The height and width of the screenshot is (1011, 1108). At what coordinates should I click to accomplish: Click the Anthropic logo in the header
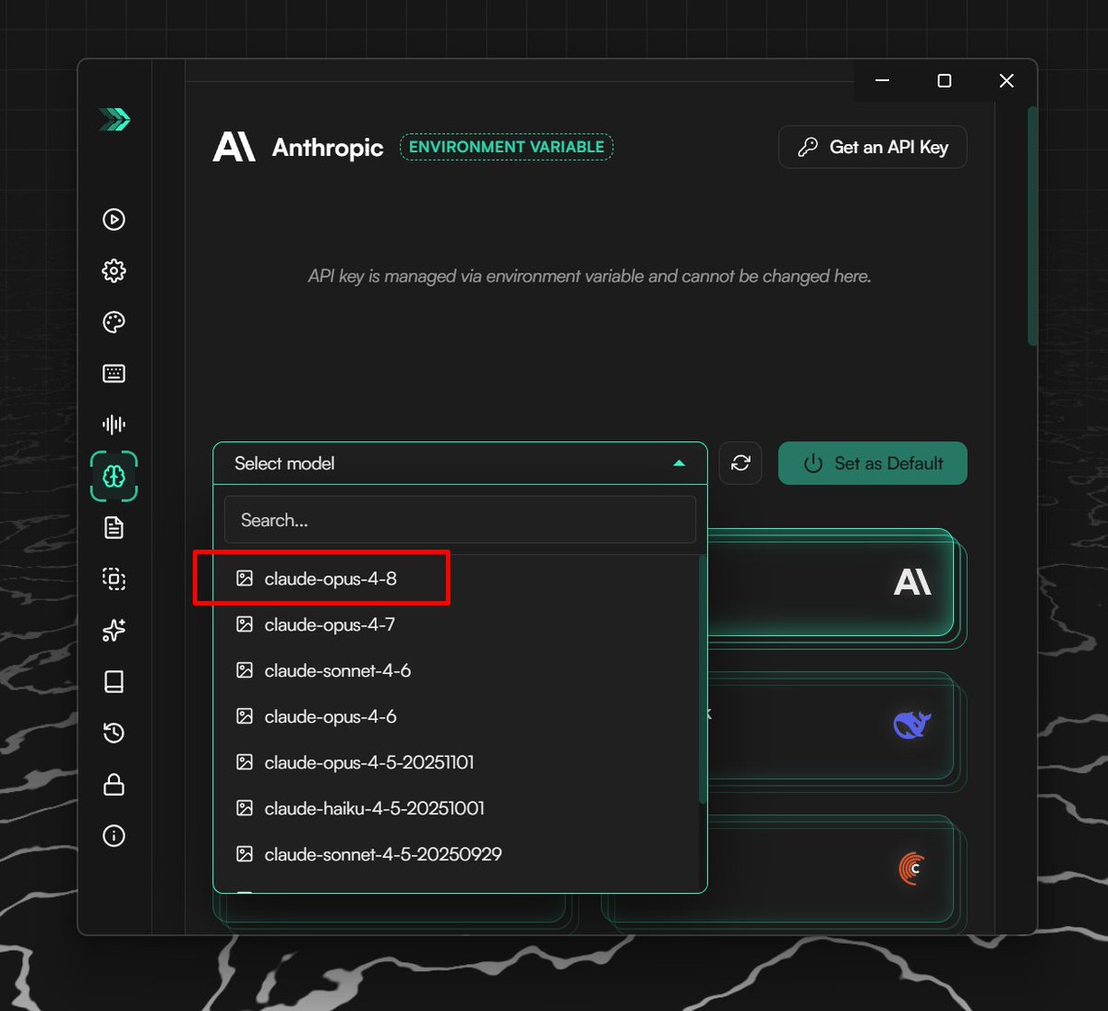coord(235,147)
